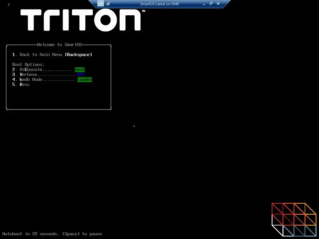Click the Welcome to SmartOS title
The image size is (319, 239).
(x=60, y=45)
